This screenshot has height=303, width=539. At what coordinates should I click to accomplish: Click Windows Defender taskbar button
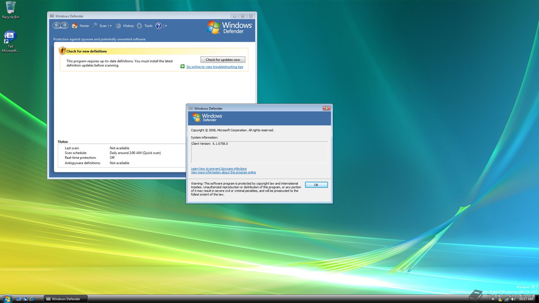[66, 299]
